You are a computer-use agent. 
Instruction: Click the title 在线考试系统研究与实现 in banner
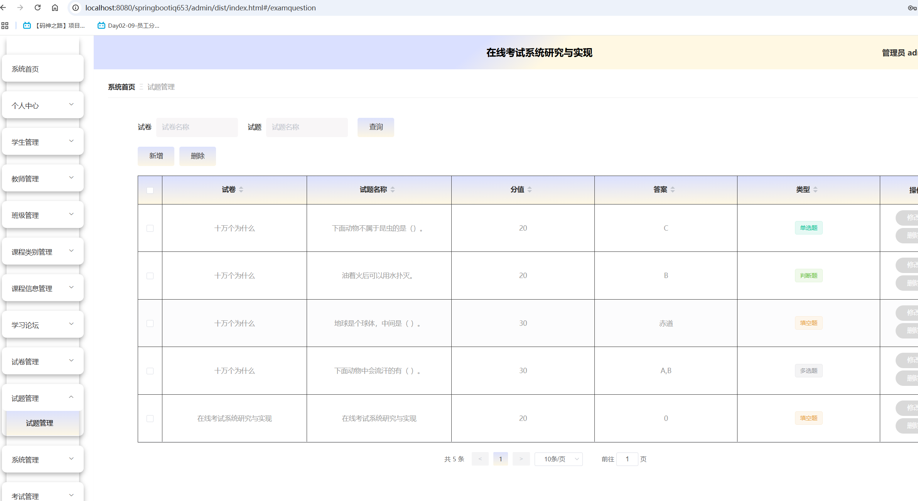pyautogui.click(x=539, y=53)
